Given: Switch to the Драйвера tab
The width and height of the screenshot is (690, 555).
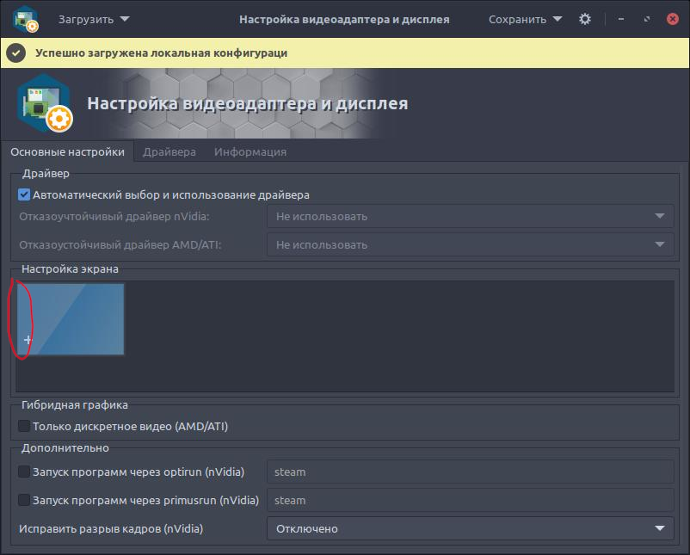Looking at the screenshot, I should click(169, 151).
